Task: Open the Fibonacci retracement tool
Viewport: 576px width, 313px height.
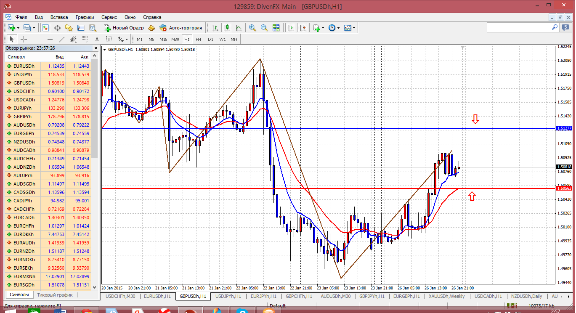Action: pyautogui.click(x=85, y=39)
